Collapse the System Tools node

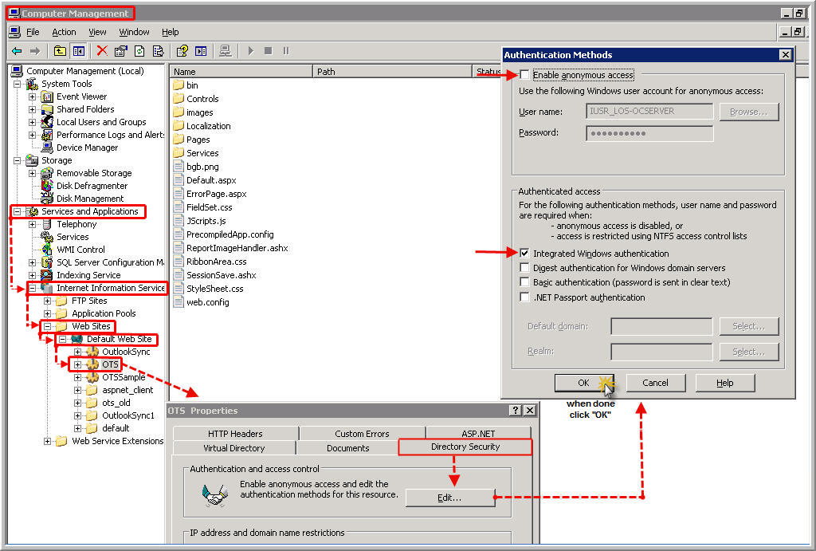click(18, 84)
